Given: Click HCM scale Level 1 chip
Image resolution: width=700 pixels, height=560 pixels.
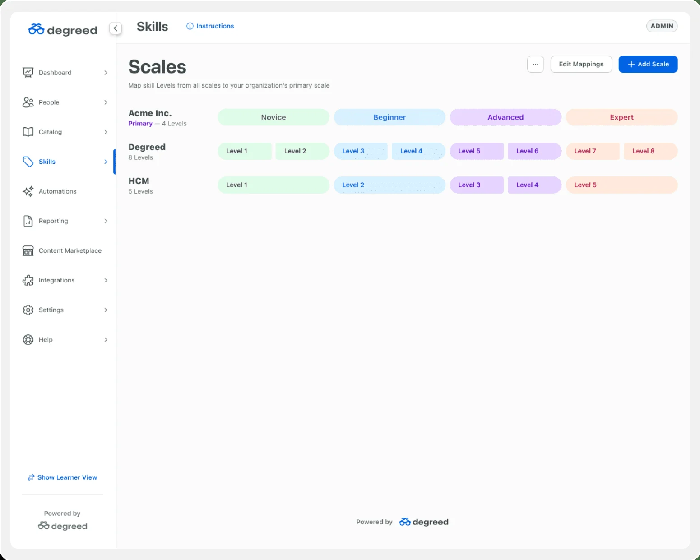Looking at the screenshot, I should (x=274, y=185).
